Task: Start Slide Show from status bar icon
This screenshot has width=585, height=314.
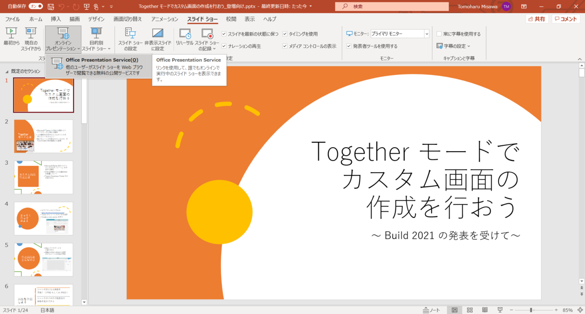Action: pos(501,310)
